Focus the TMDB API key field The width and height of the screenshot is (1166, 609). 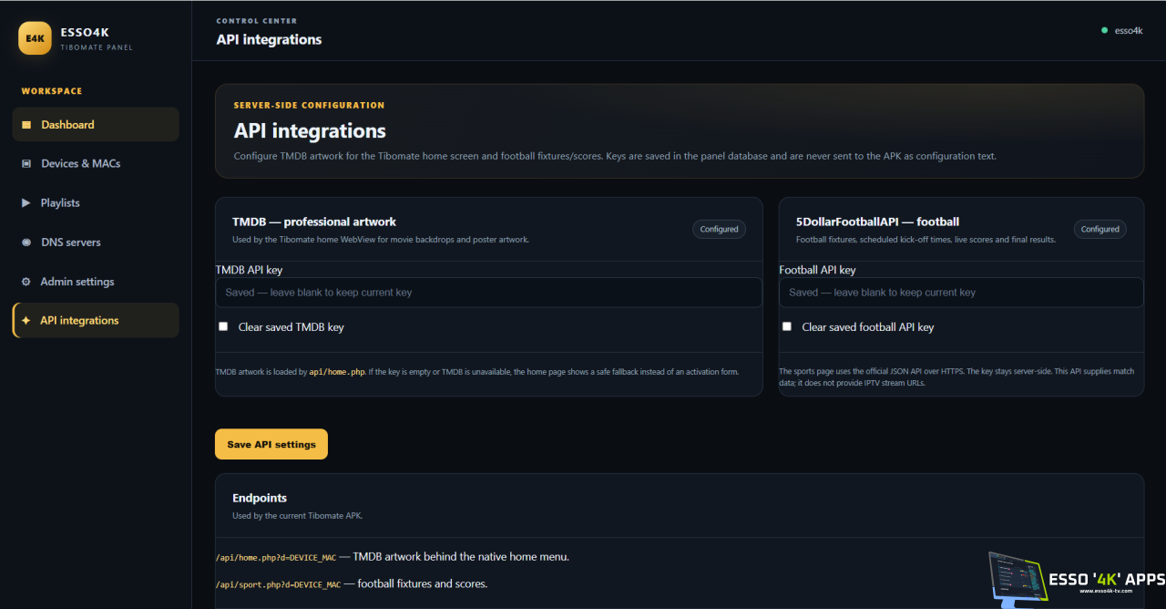[488, 293]
